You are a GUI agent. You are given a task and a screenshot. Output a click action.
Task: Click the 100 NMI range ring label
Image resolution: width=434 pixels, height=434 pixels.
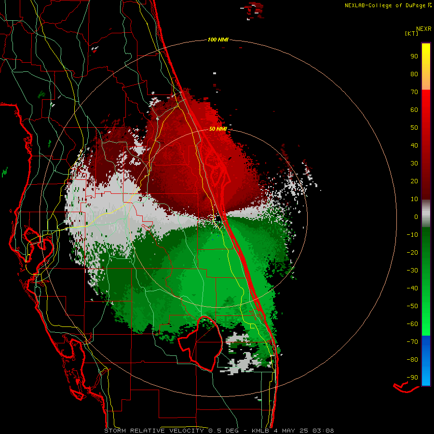[x=218, y=40]
